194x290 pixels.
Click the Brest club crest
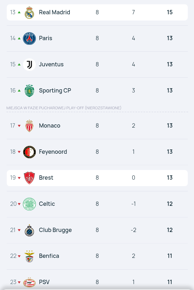(x=29, y=178)
